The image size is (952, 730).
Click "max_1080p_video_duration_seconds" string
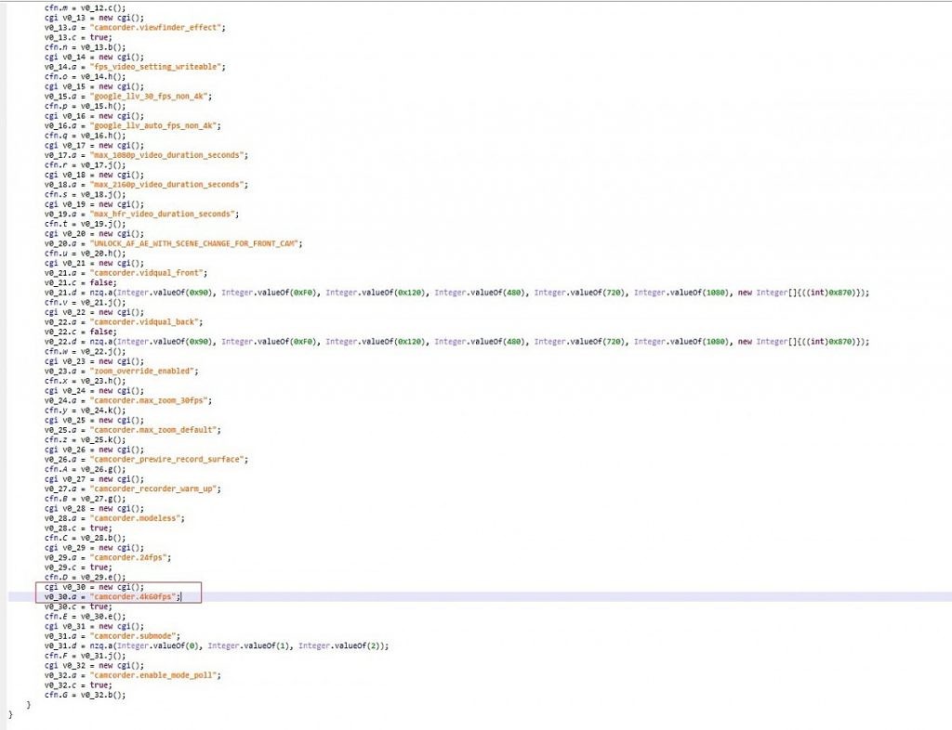[167, 154]
